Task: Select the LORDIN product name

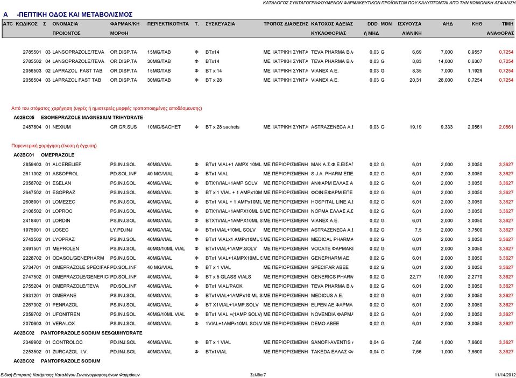Action: tap(61, 221)
